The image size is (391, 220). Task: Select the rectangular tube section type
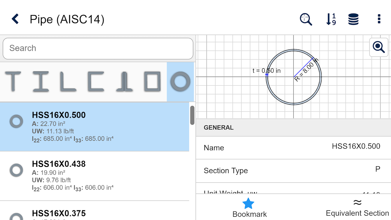pyautogui.click(x=152, y=81)
